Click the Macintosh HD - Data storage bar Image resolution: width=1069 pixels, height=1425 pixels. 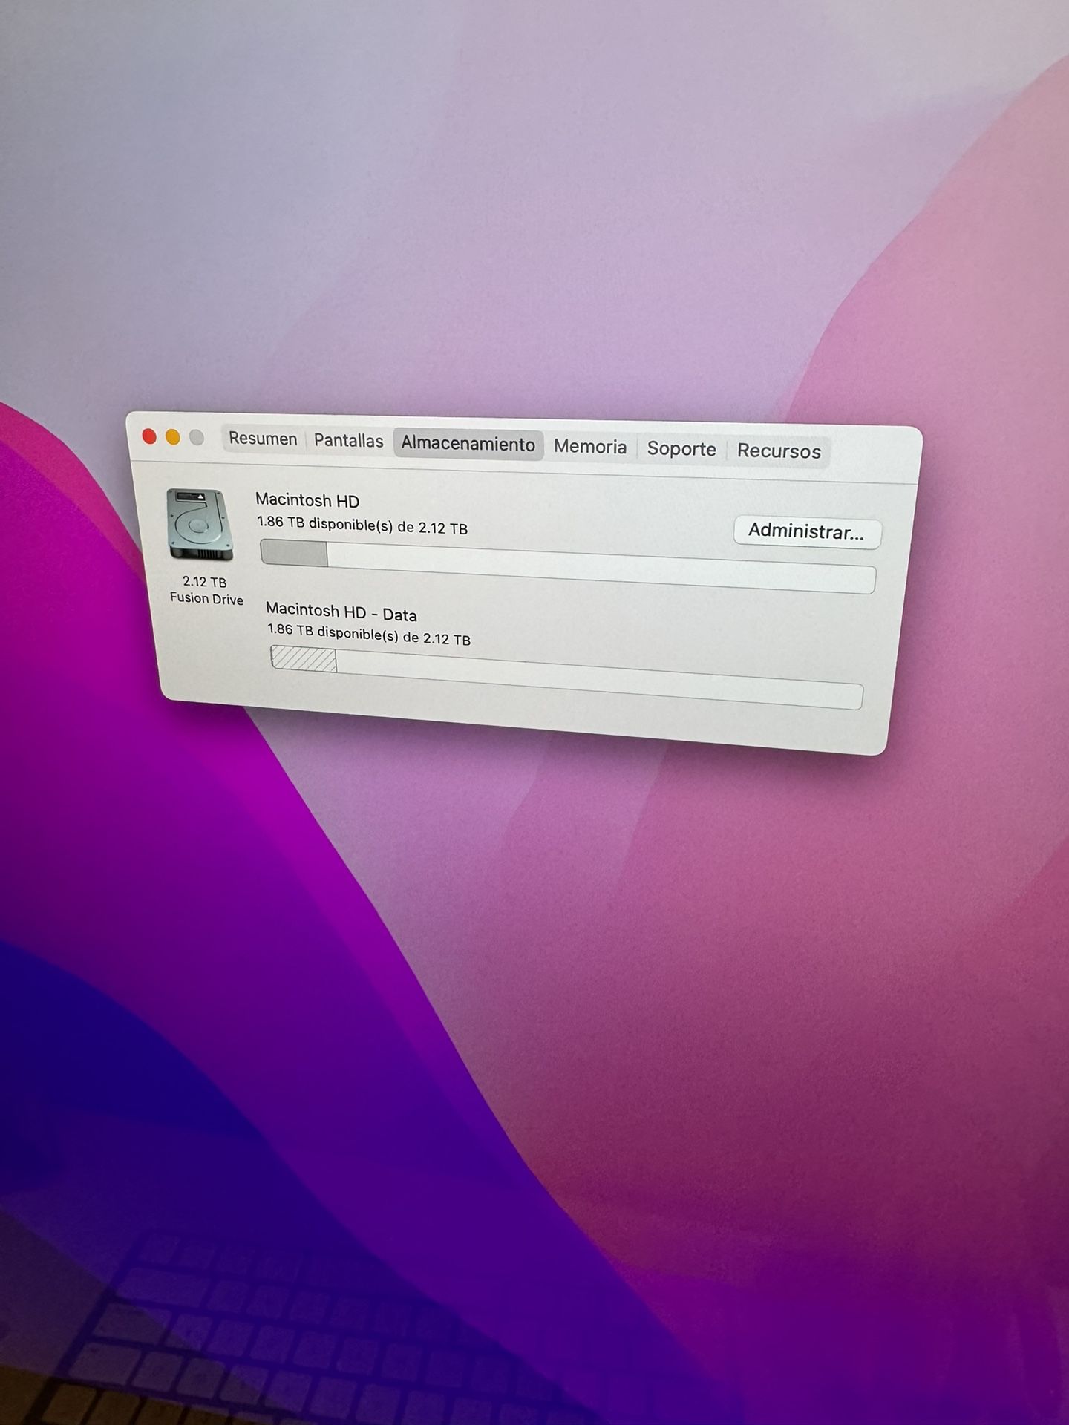566,678
